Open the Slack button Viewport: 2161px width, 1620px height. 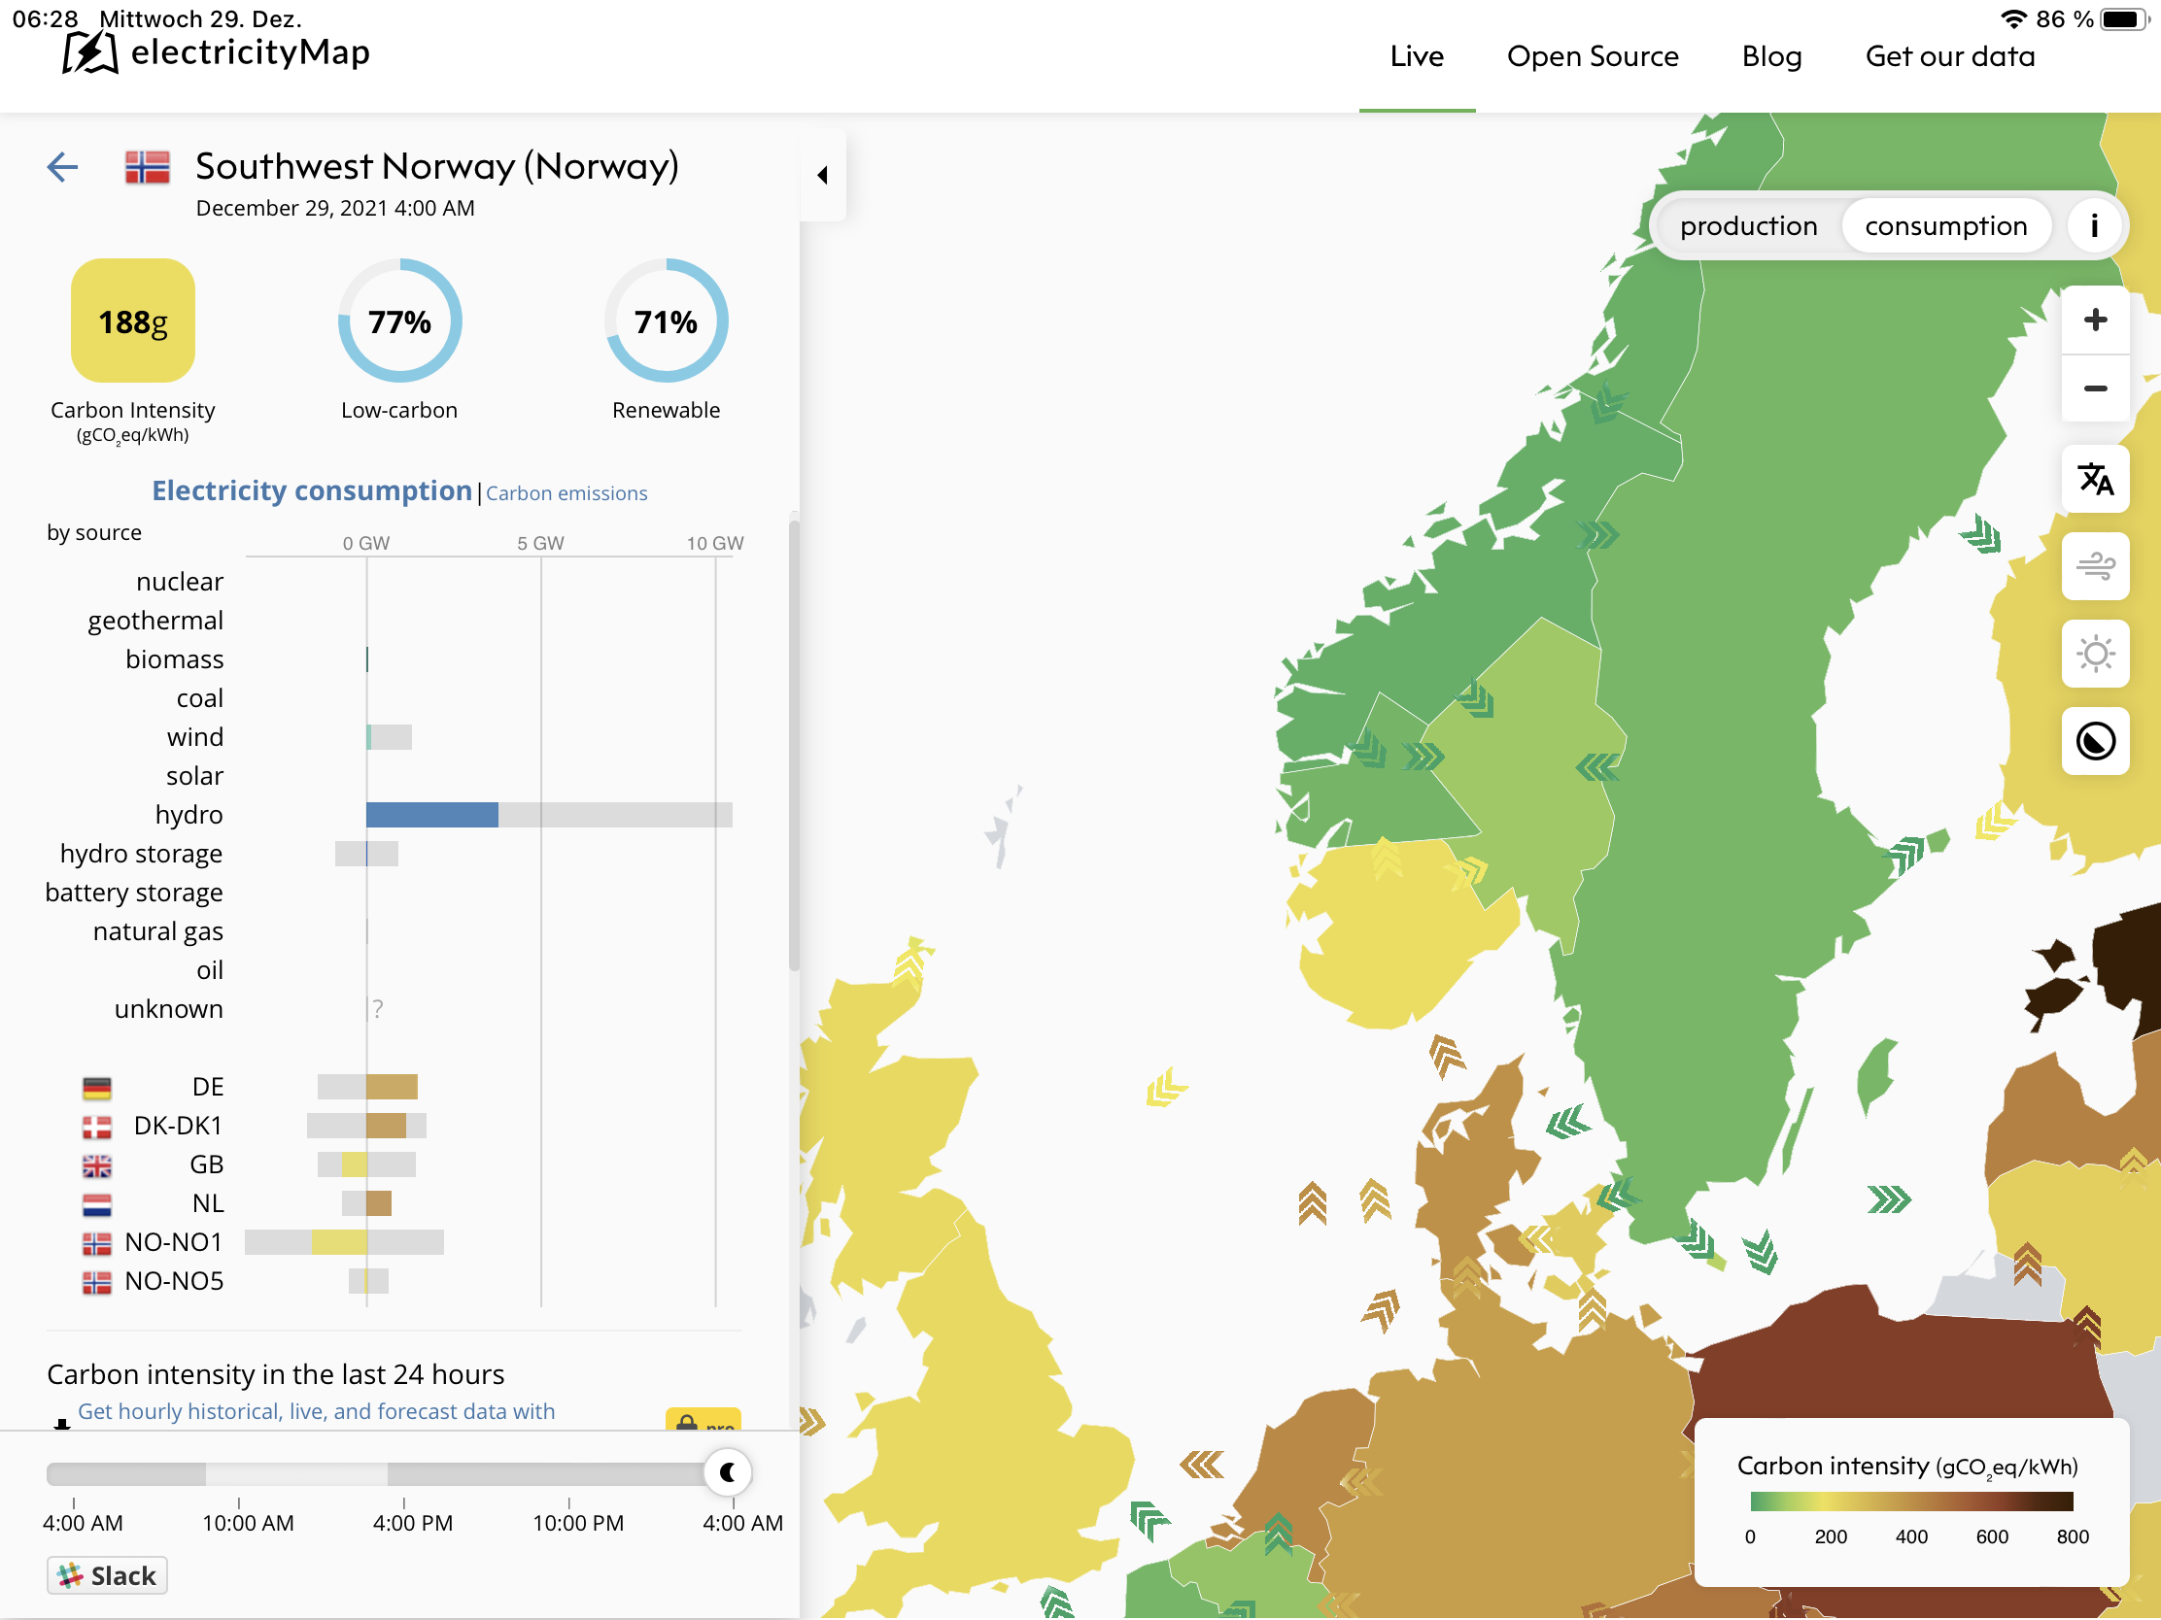pyautogui.click(x=108, y=1575)
